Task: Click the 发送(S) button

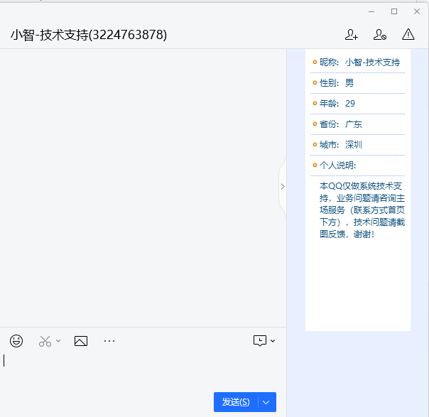Action: 236,402
